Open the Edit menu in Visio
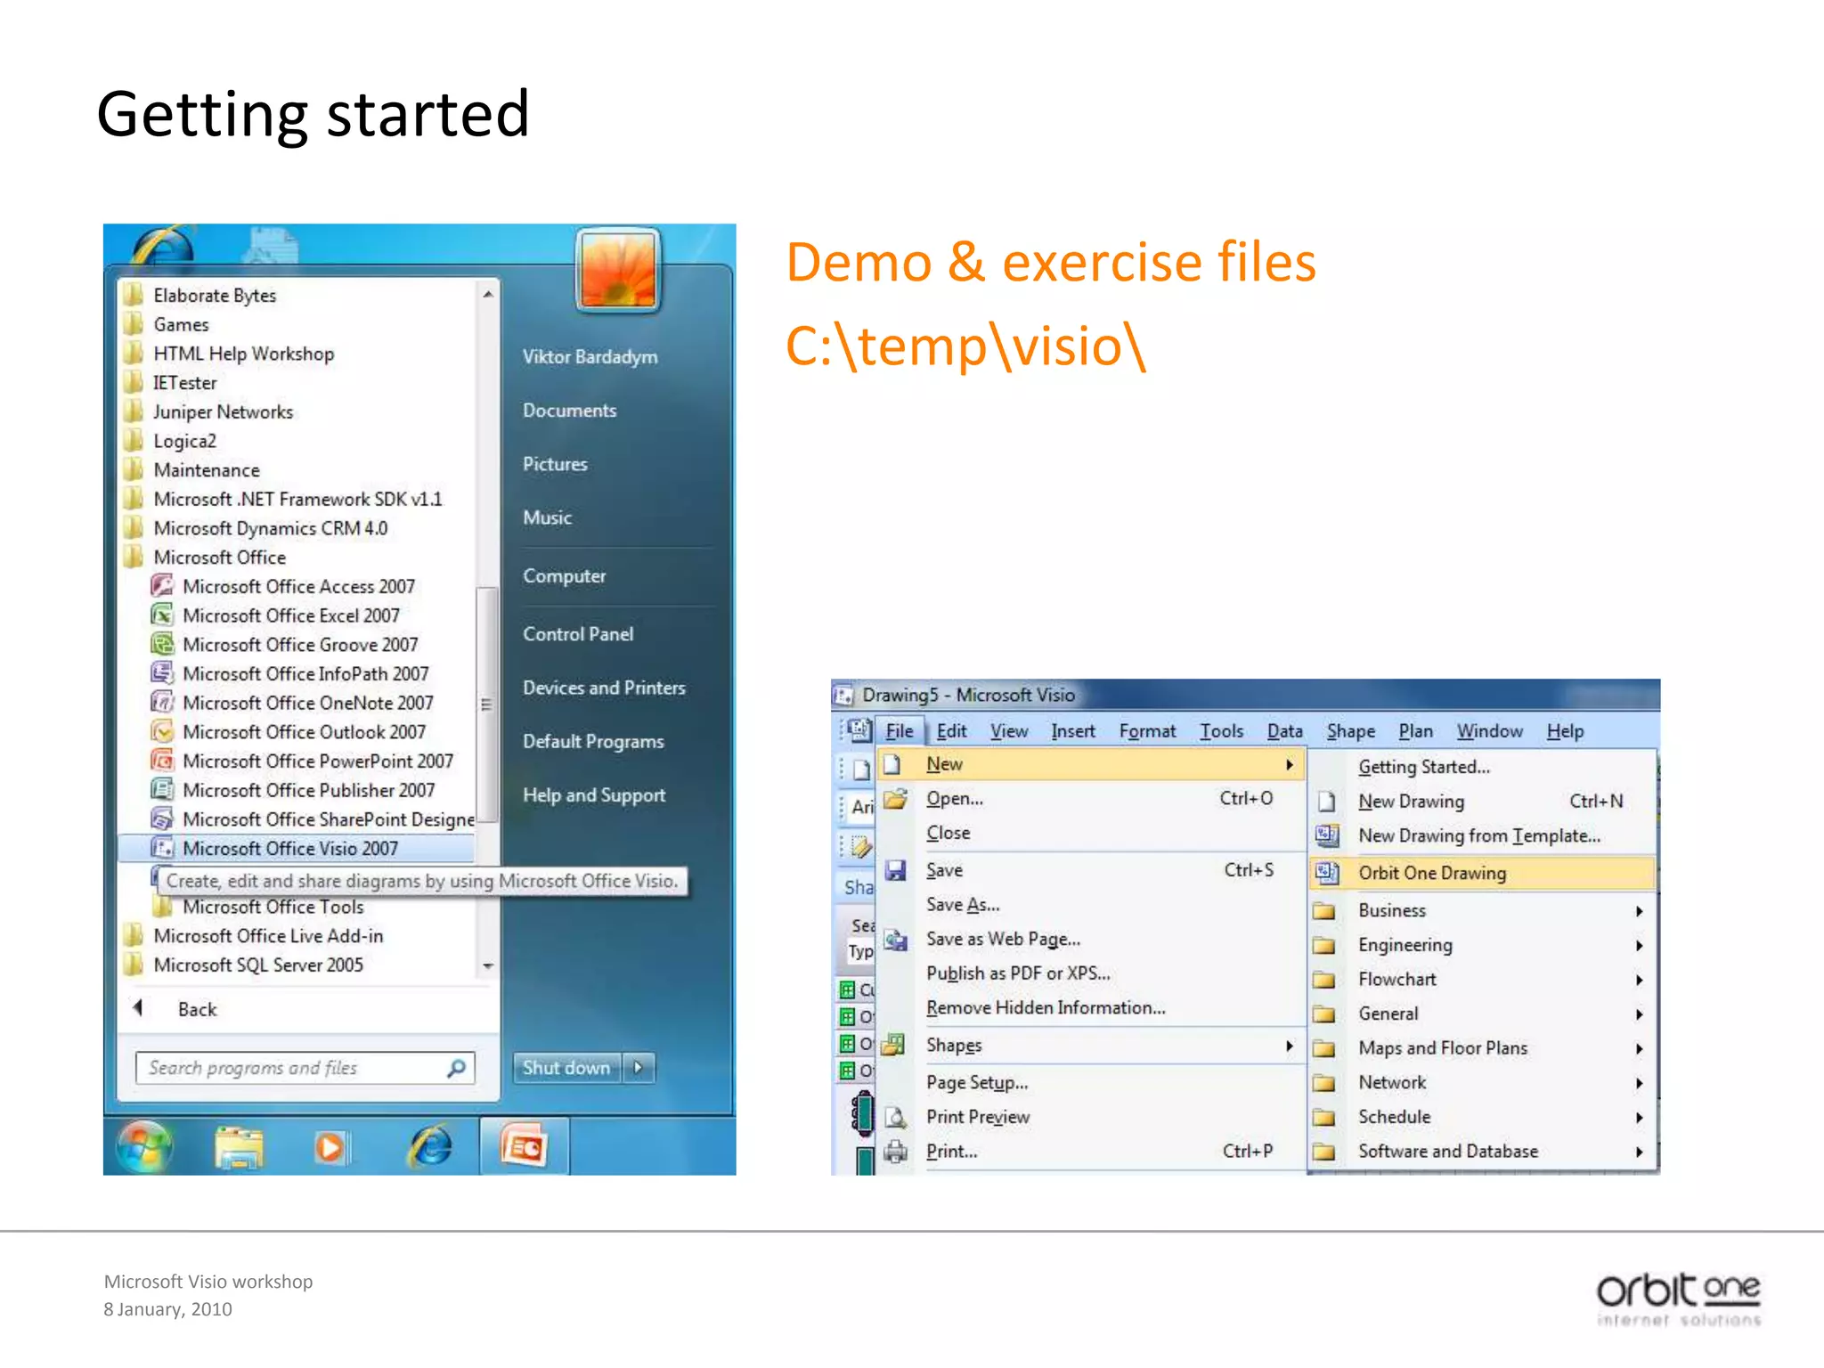Viewport: 1824px width, 1368px height. (x=951, y=731)
